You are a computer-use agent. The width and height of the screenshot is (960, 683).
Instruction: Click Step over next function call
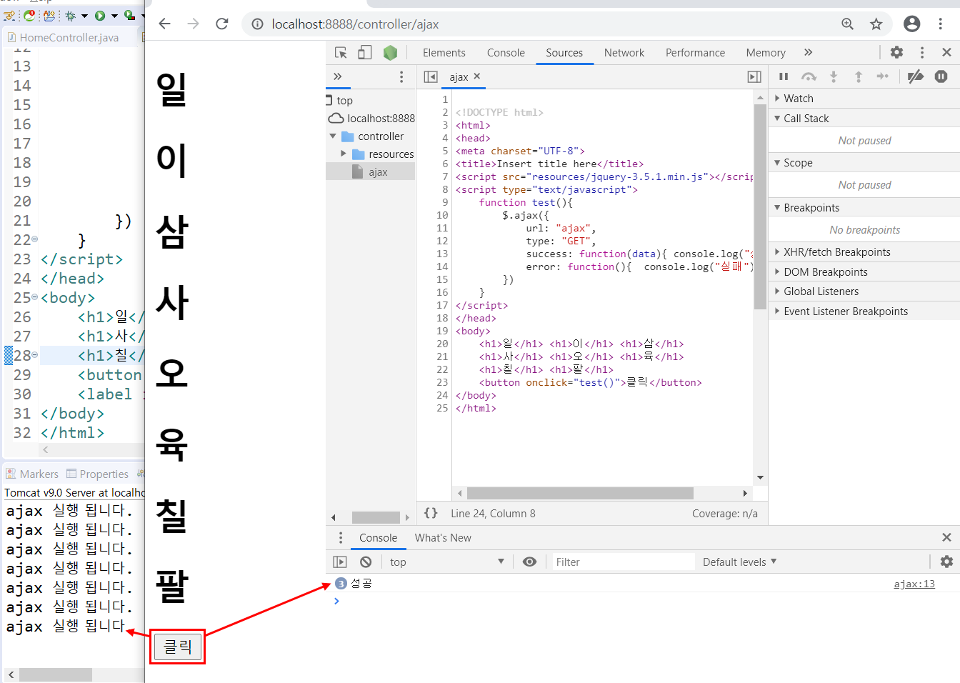click(809, 76)
